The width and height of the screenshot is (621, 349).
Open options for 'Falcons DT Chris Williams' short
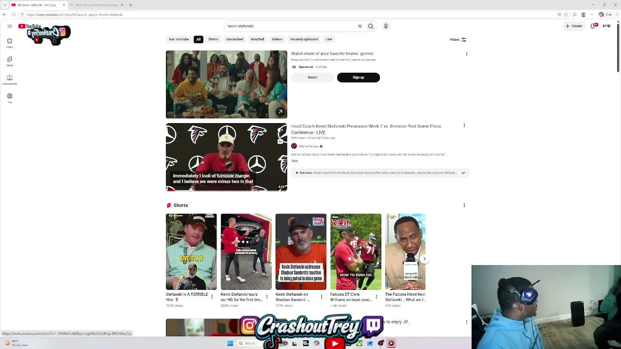click(376, 297)
